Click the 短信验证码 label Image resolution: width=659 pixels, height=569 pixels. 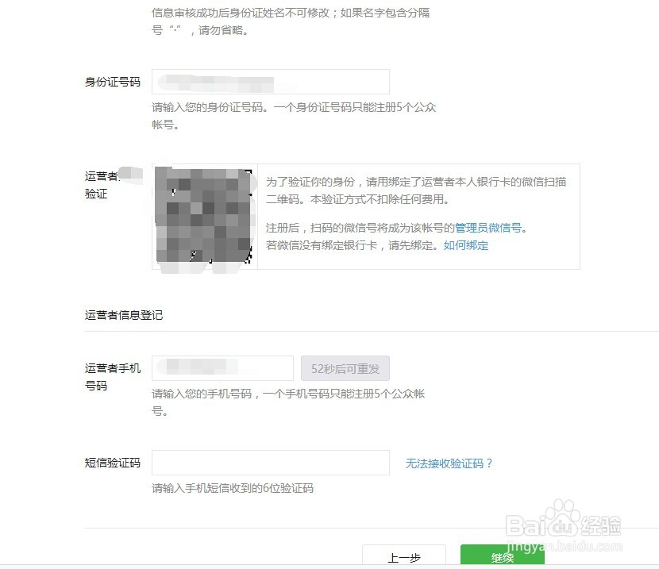point(112,463)
